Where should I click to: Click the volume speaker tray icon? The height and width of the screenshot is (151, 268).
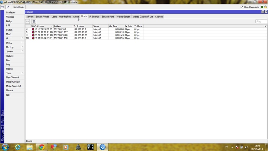(246, 147)
